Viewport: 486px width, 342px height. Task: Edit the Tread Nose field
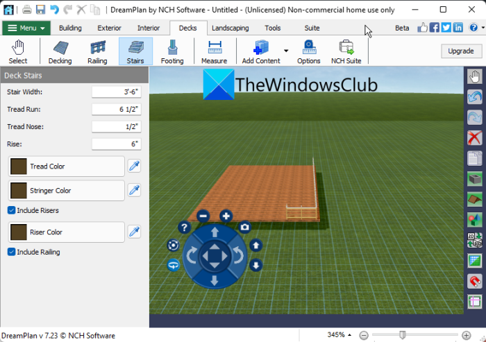pyautogui.click(x=117, y=127)
